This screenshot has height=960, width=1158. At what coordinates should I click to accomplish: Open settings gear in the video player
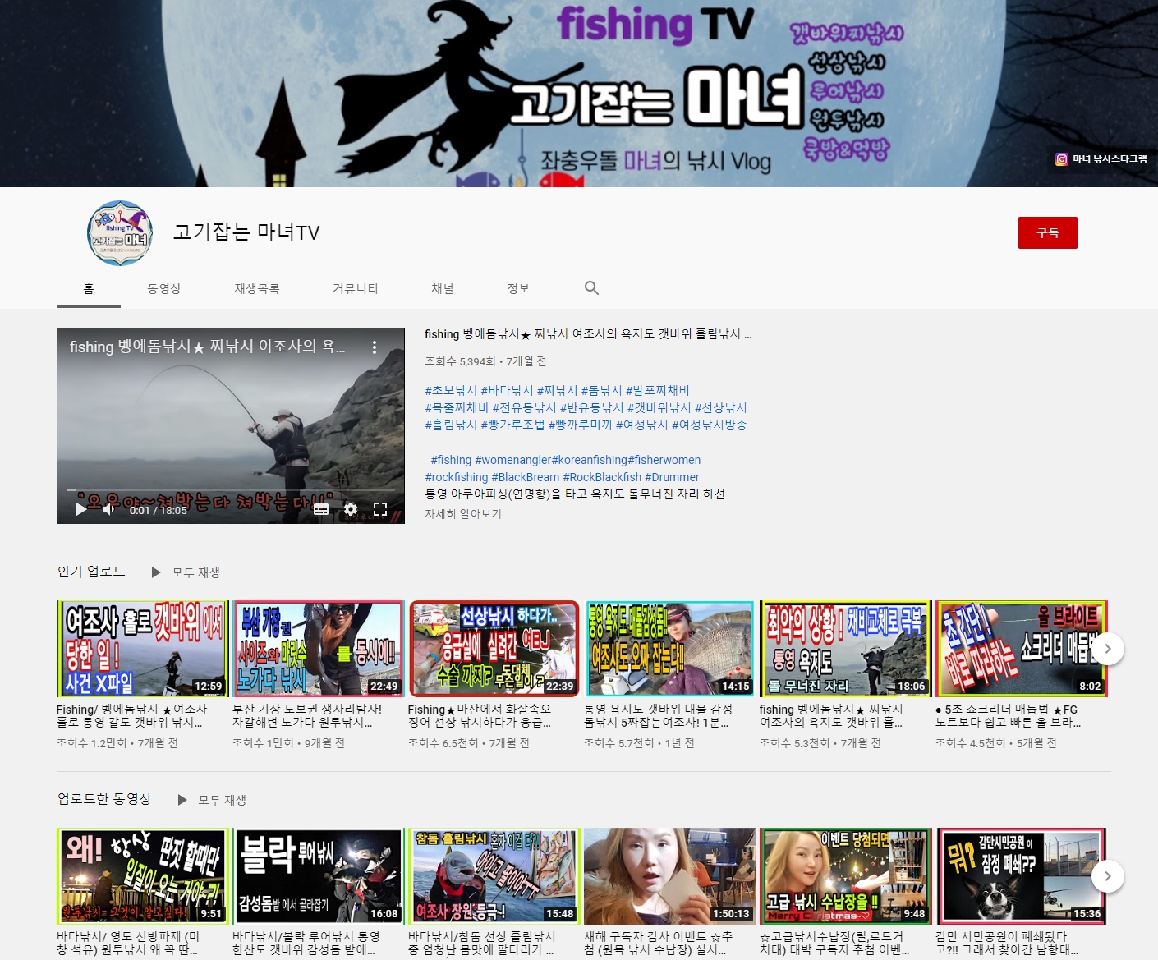point(351,509)
